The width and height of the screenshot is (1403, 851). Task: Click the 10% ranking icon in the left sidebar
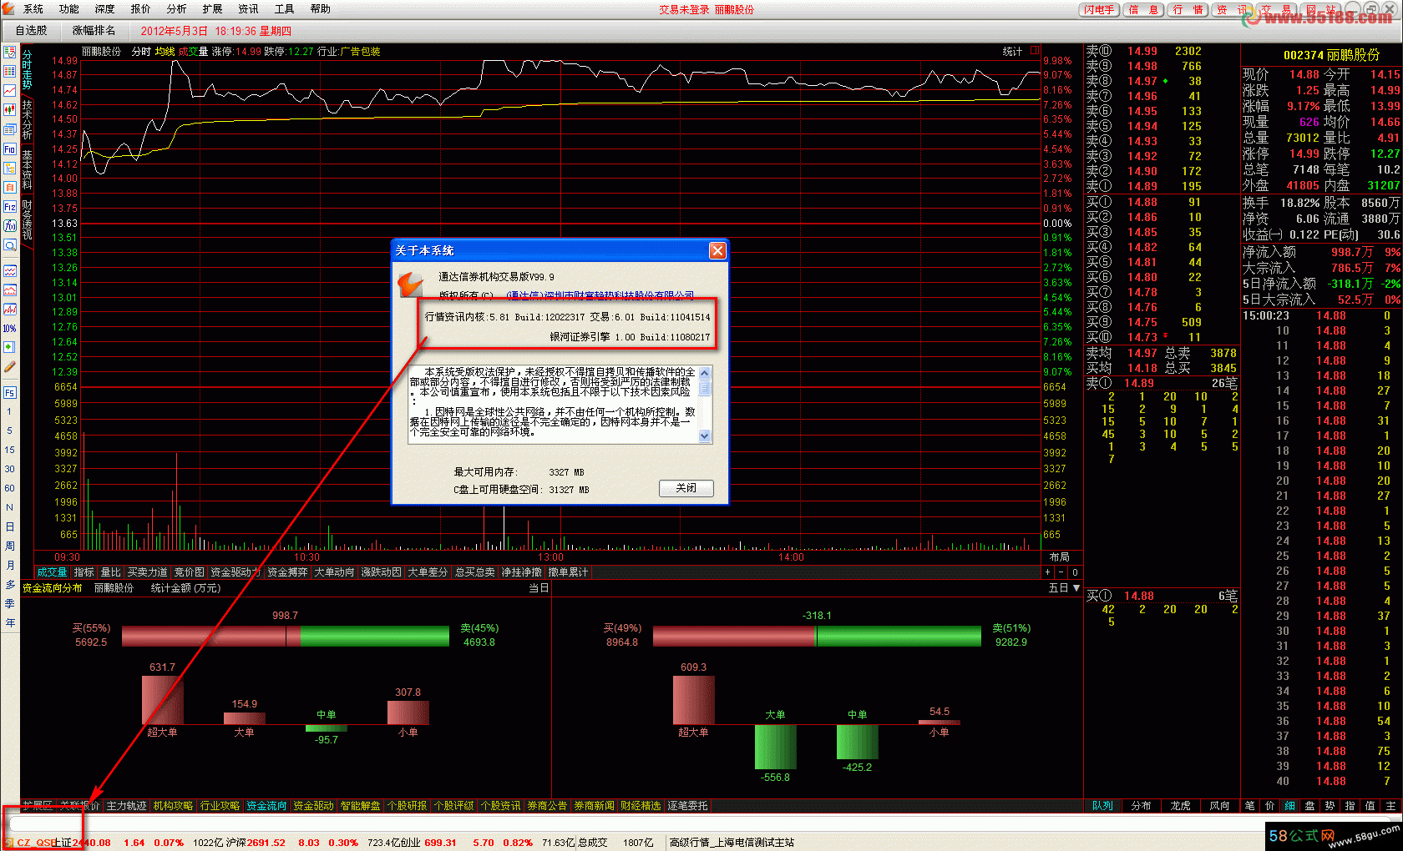[x=10, y=328]
